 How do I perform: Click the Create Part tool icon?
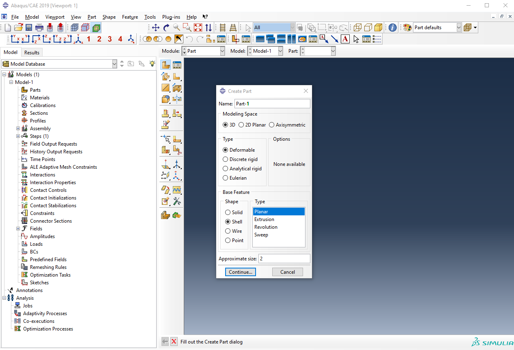coord(166,65)
